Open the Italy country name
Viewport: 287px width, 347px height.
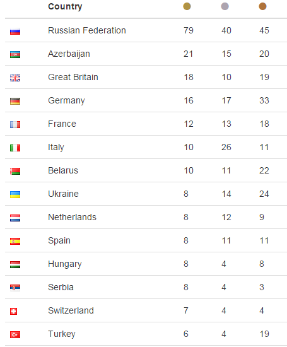point(56,148)
